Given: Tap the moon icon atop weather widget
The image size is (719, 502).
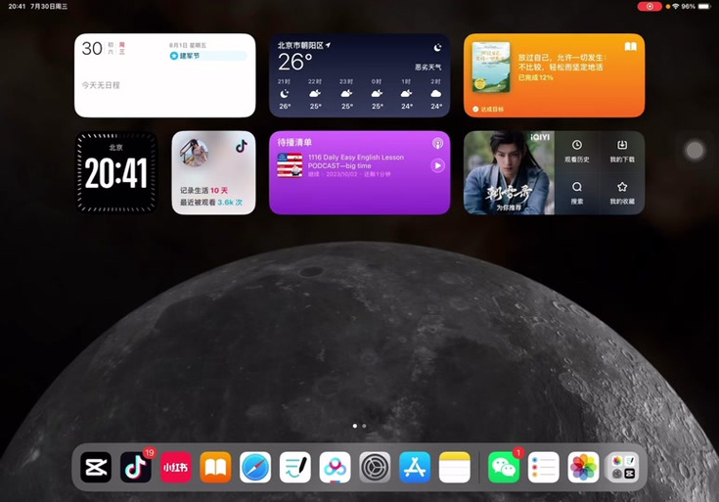Looking at the screenshot, I should coord(437,47).
